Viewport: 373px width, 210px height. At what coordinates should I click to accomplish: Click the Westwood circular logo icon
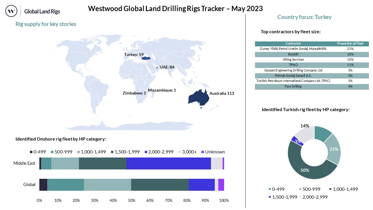[x=11, y=11]
